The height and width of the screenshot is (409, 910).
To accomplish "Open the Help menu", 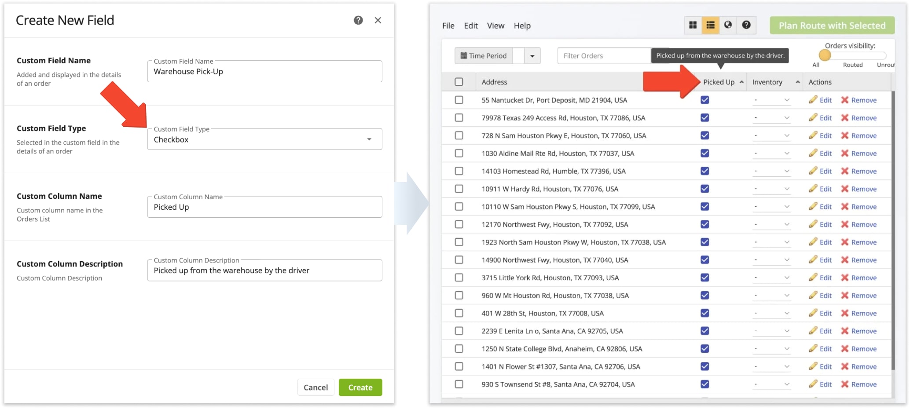I will point(522,26).
